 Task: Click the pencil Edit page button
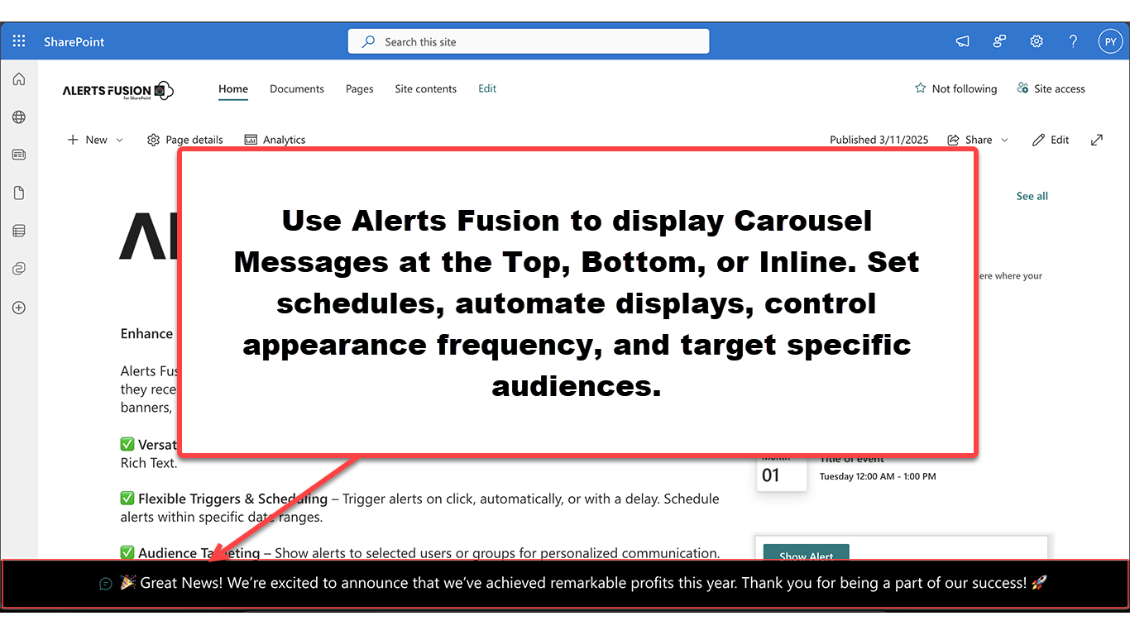(1051, 140)
